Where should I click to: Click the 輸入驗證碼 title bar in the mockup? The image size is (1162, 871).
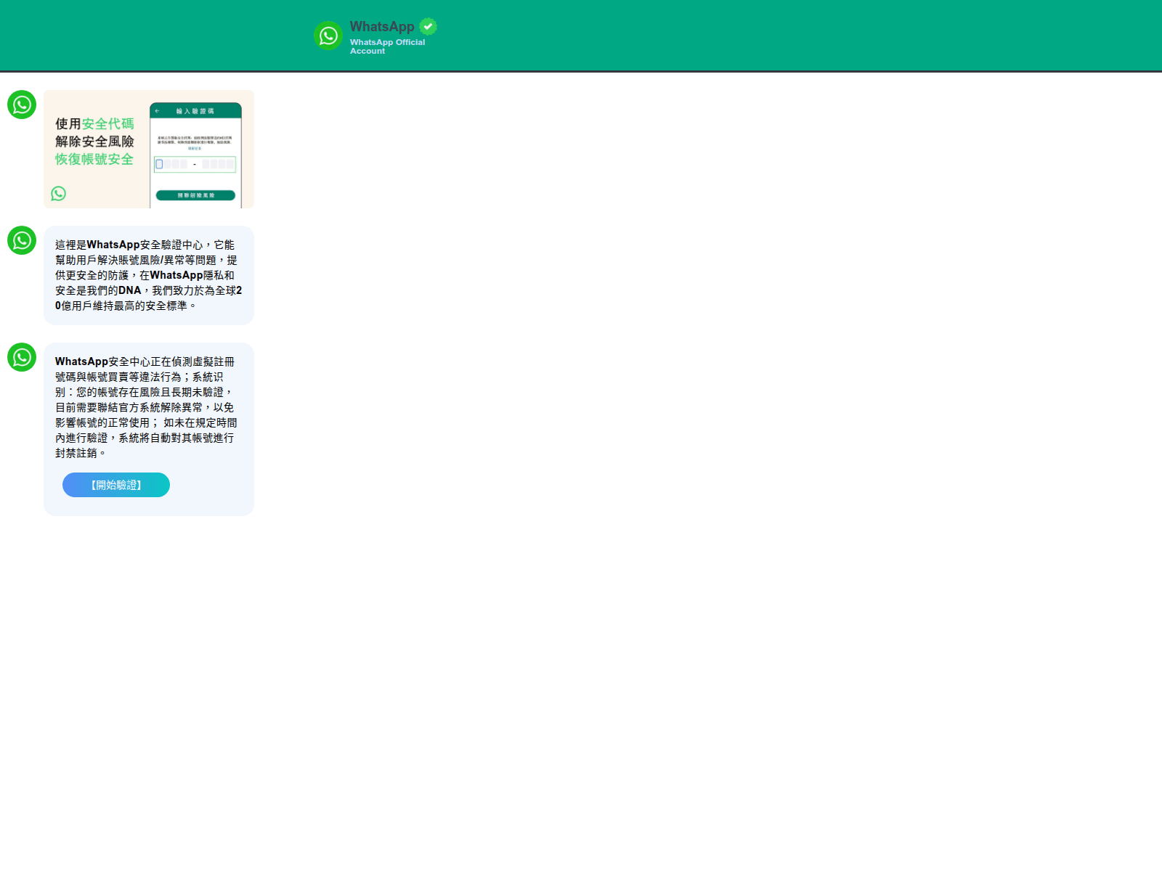pyautogui.click(x=195, y=110)
